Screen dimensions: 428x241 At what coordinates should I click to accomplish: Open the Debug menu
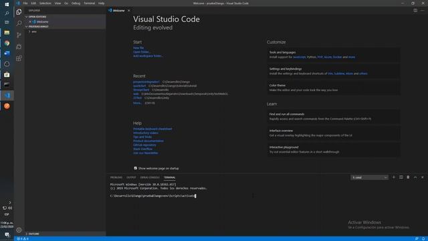[76, 3]
